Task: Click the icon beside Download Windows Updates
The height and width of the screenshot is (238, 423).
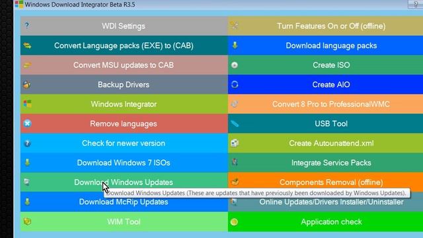Action: 26,182
